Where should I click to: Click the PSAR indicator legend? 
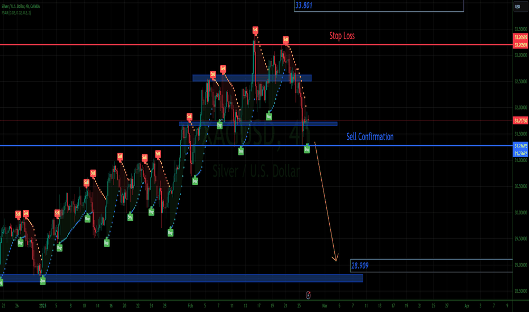(16, 13)
